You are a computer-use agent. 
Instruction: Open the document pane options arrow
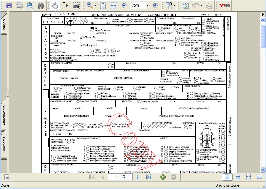pyautogui.click(x=263, y=14)
